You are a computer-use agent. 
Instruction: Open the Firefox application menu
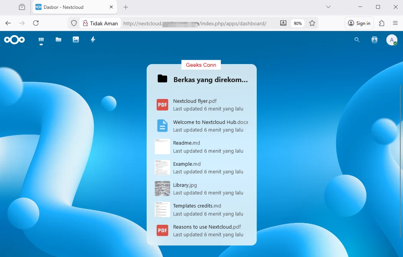point(395,23)
